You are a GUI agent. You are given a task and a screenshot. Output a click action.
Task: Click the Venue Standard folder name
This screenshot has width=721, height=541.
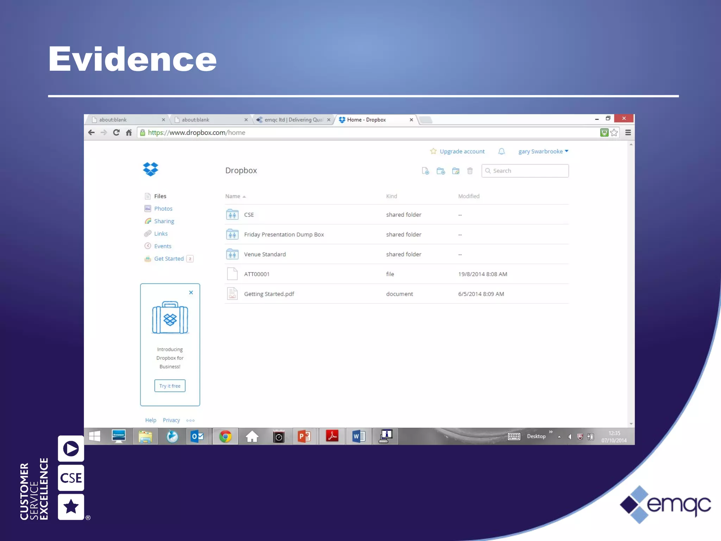point(265,254)
